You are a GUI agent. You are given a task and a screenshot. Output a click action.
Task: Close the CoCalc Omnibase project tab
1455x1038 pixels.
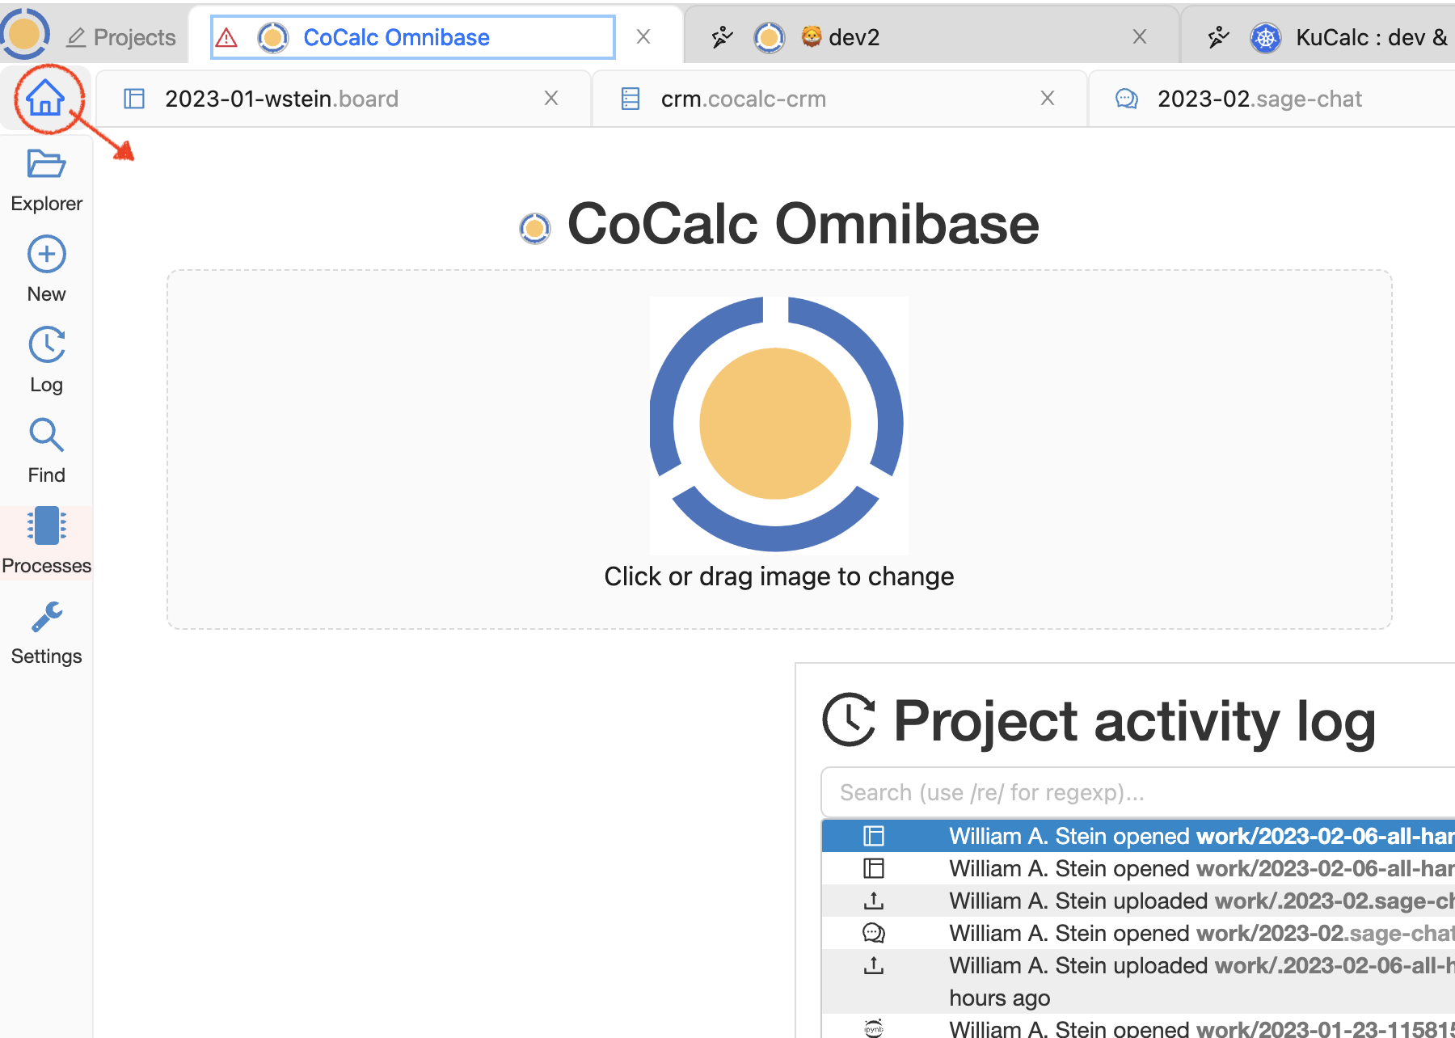click(x=643, y=36)
